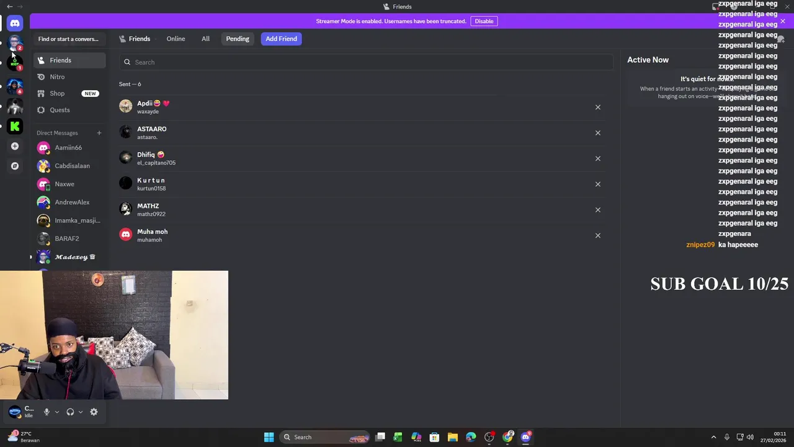Expand headphones output options arrow

[x=81, y=412]
